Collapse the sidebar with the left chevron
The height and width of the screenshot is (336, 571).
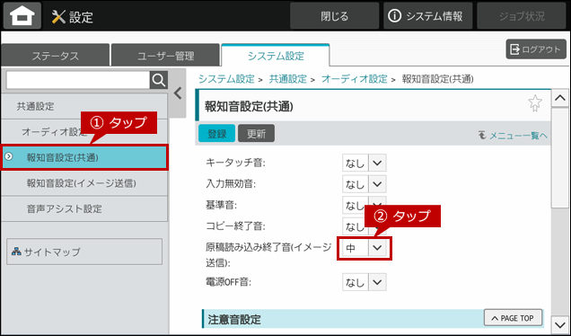[178, 93]
